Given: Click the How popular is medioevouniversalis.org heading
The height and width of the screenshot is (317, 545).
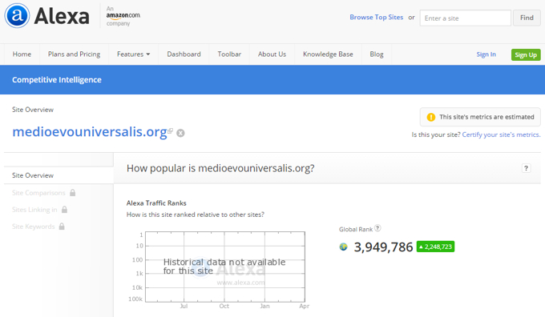Looking at the screenshot, I should click(220, 168).
